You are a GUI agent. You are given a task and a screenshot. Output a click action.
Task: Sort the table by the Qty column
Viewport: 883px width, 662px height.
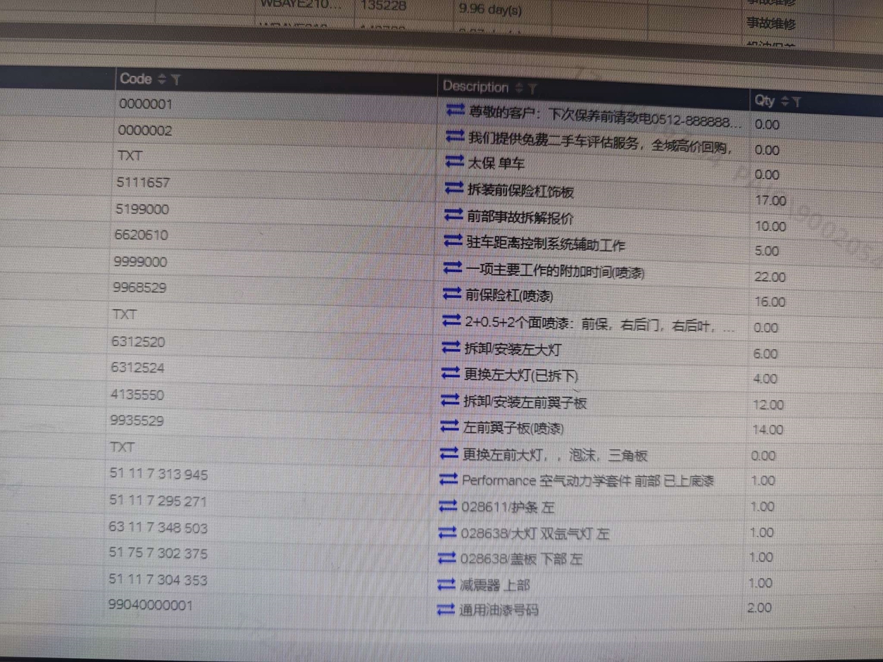click(x=784, y=101)
